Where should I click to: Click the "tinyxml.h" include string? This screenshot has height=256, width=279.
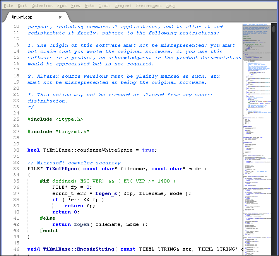[x=72, y=132]
